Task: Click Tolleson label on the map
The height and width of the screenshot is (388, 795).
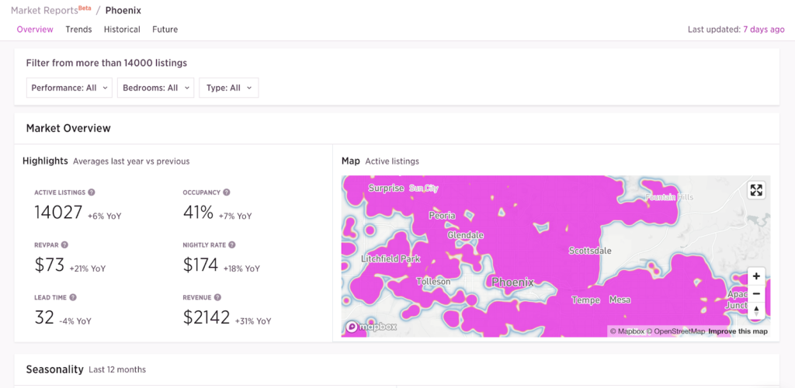Action: point(433,281)
